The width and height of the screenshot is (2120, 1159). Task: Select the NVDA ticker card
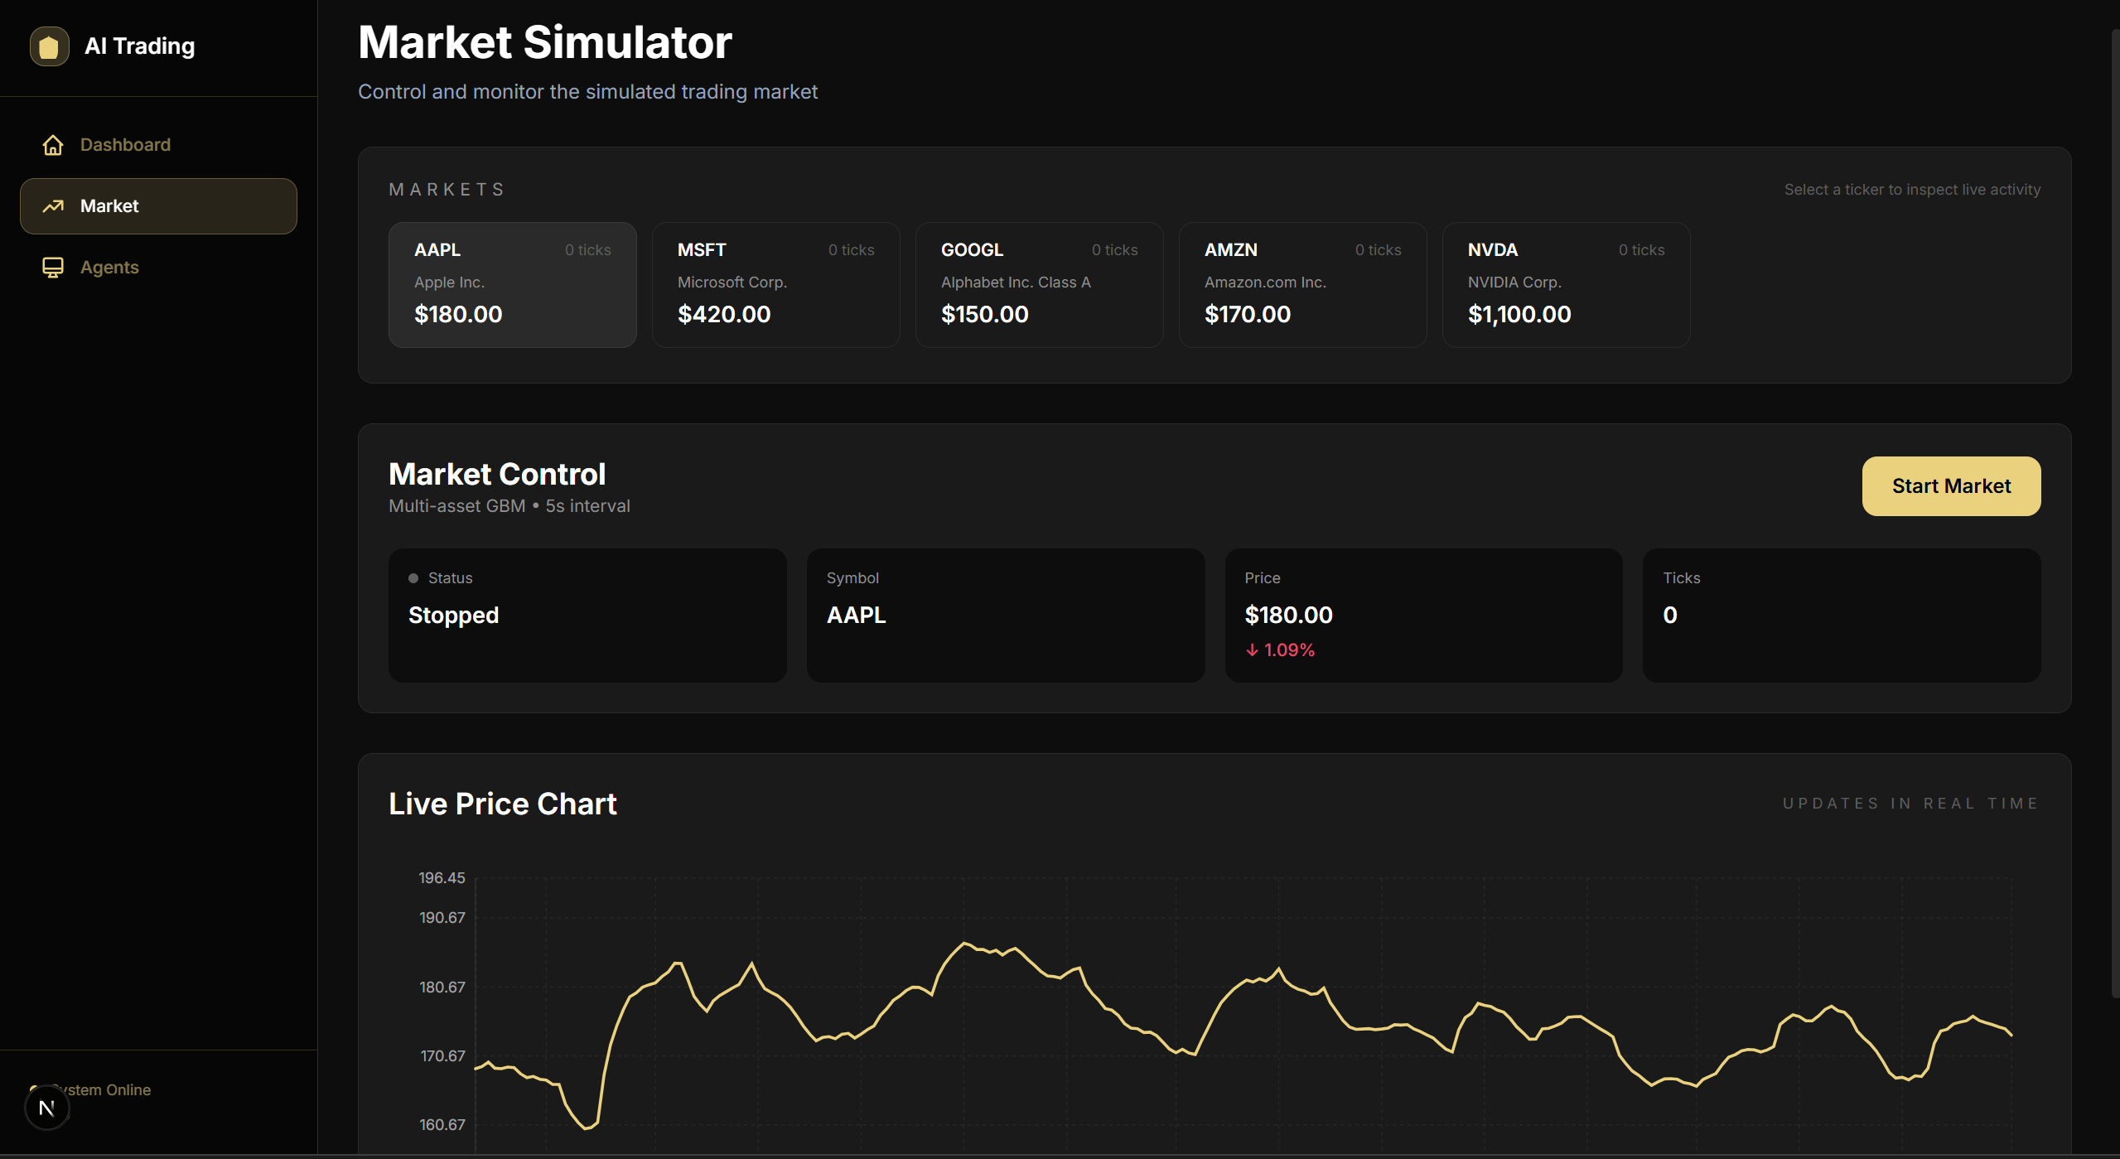(1566, 284)
